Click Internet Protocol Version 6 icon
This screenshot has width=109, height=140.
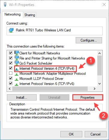click(x=17, y=84)
